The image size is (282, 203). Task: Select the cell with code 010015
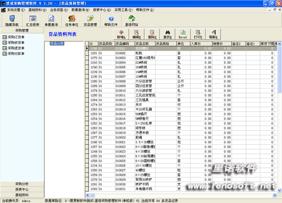pos(125,114)
